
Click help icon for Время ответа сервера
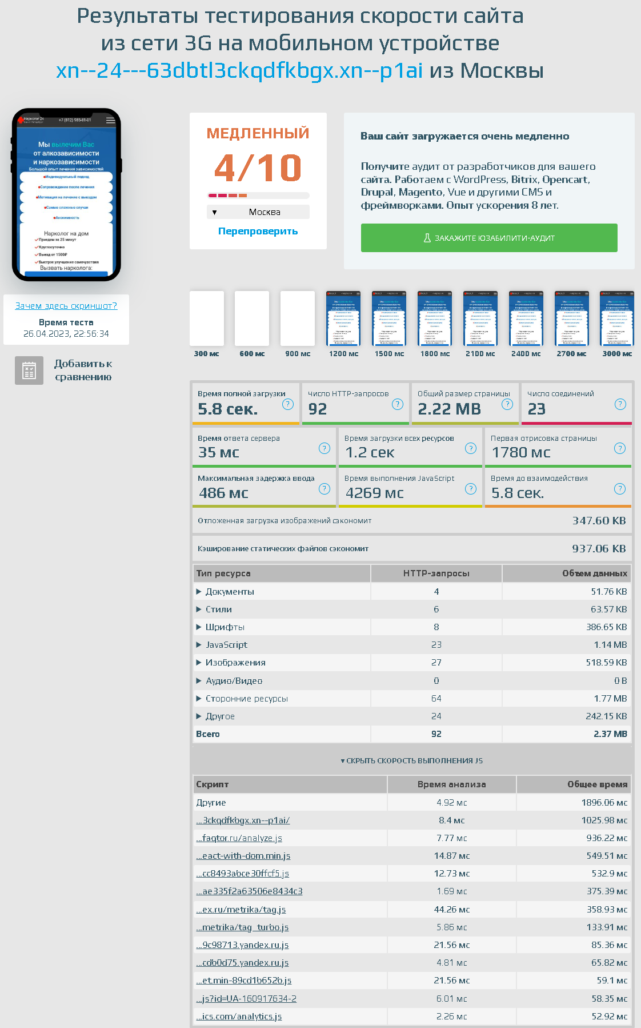[324, 448]
